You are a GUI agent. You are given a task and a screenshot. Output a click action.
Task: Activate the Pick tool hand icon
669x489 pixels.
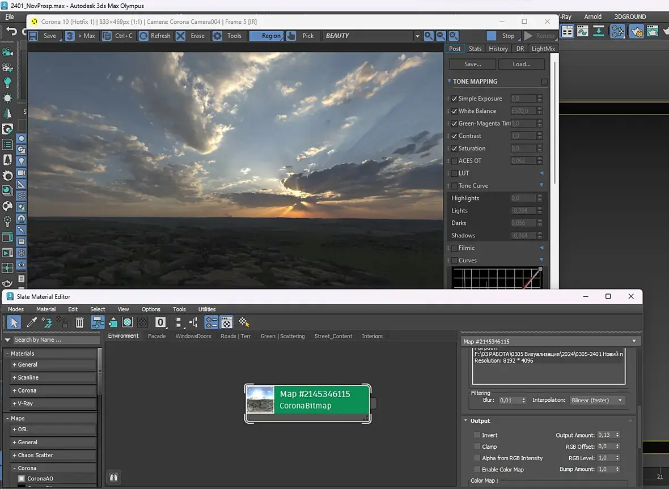coord(291,36)
